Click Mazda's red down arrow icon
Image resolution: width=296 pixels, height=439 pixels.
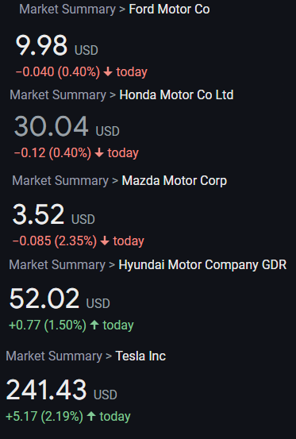point(105,241)
